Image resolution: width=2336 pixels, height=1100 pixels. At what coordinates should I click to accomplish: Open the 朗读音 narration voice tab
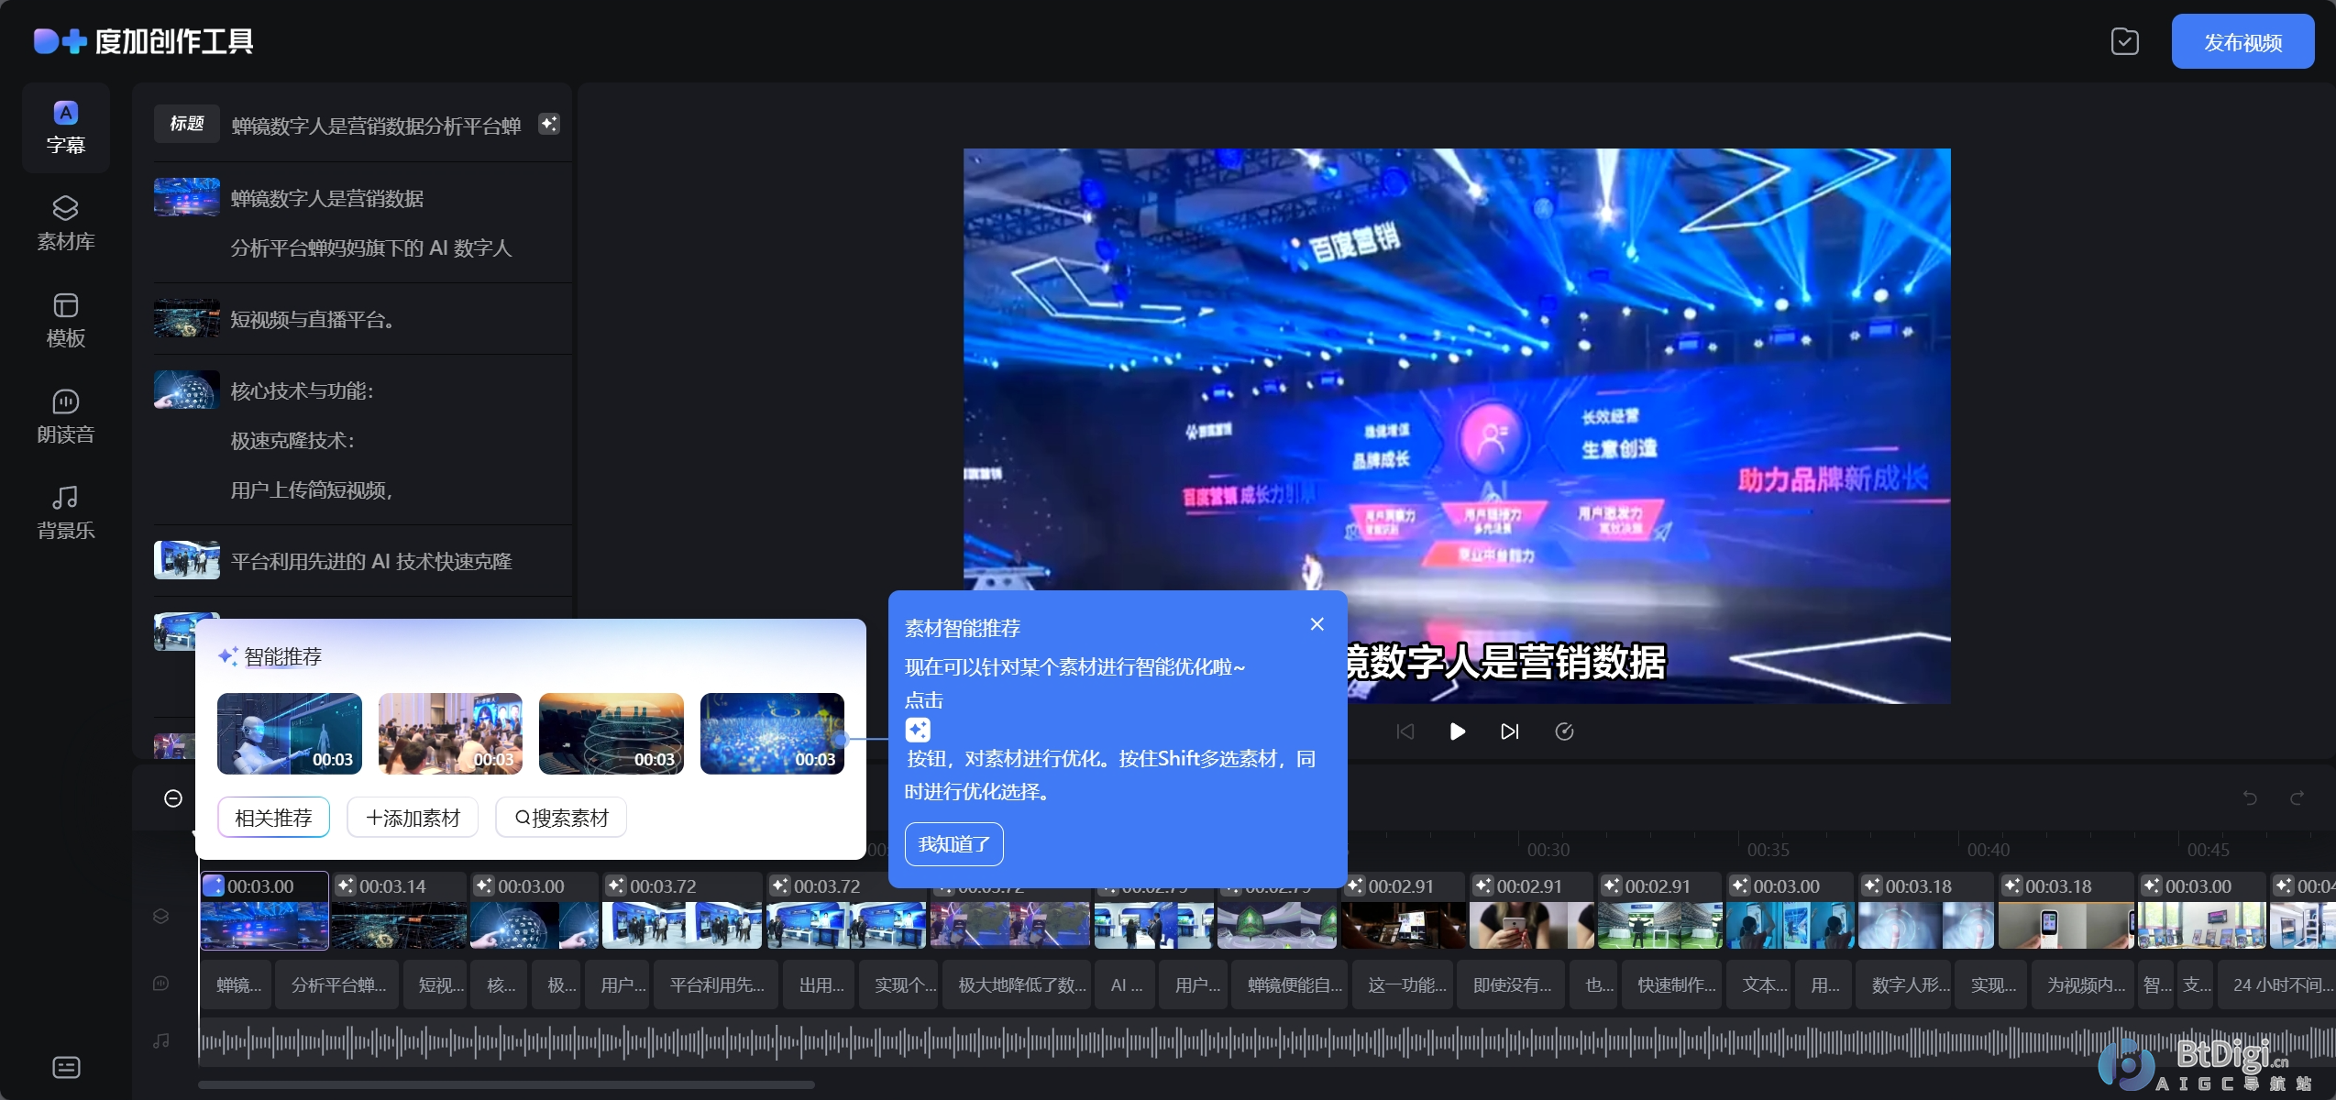coord(65,416)
